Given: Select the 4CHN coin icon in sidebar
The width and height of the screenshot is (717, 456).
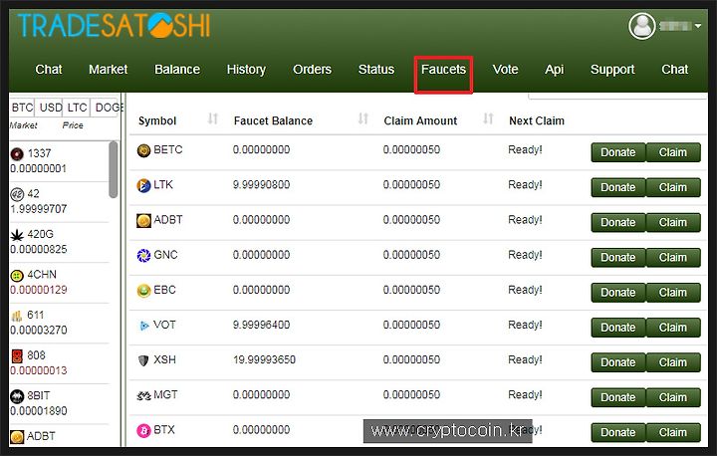Looking at the screenshot, I should 17,276.
